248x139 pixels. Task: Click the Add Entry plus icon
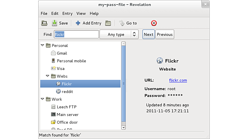(78, 23)
